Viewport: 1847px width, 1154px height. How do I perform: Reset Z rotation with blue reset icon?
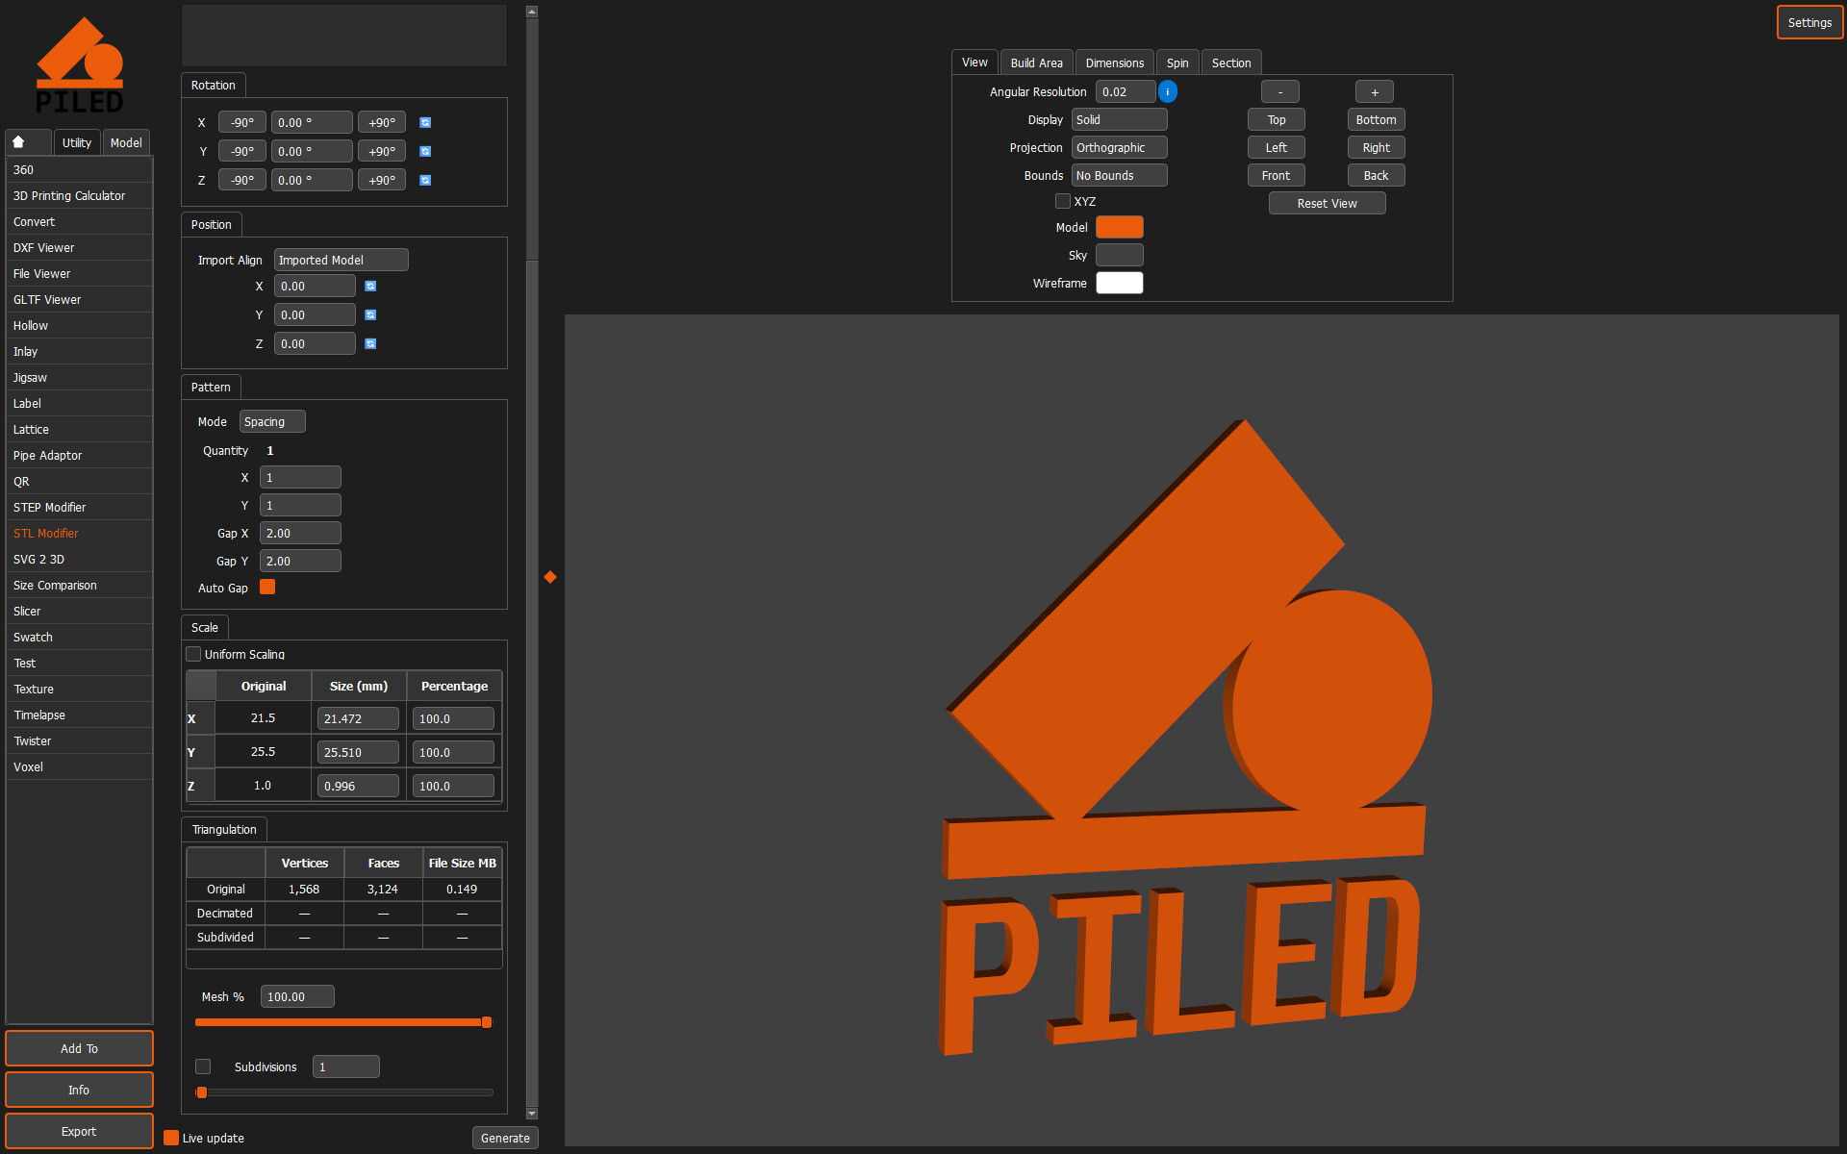tap(425, 181)
